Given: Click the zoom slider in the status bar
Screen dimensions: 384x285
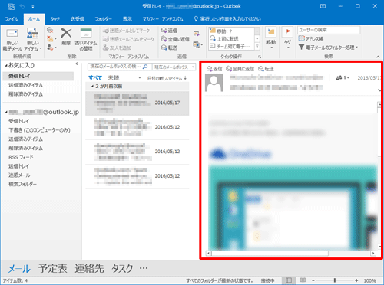Looking at the screenshot, I should tap(335, 280).
